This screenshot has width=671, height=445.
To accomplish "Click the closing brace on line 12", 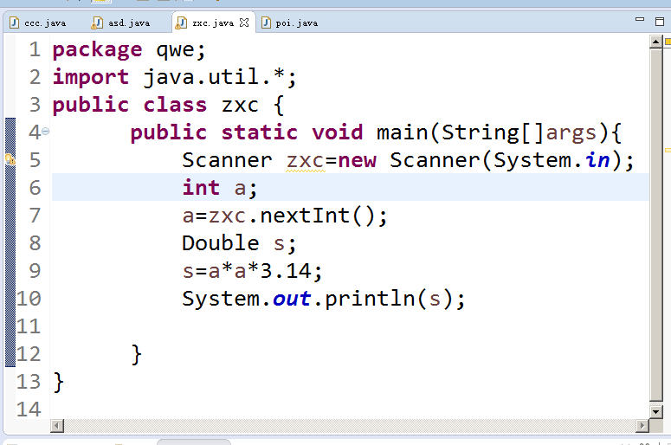I will pyautogui.click(x=137, y=354).
